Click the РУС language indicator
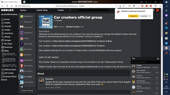Screen dimensions: 170x95 coord(166,82)
